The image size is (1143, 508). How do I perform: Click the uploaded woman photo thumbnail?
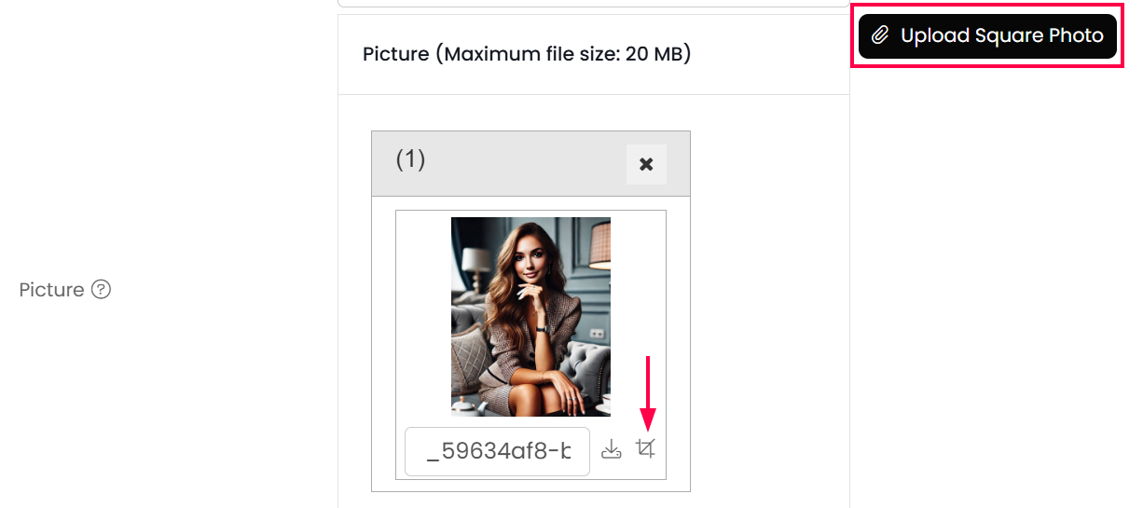[530, 316]
